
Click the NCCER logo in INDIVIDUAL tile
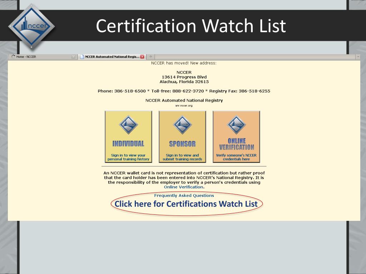click(128, 125)
